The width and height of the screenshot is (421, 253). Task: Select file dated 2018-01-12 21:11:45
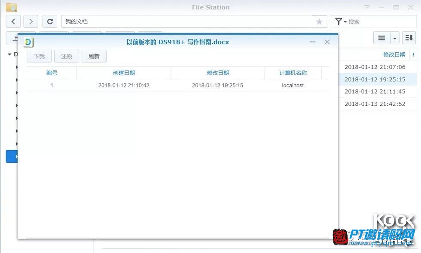pos(375,92)
